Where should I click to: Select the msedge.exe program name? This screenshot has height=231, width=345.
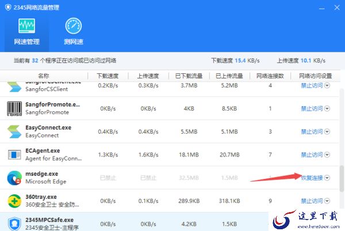(x=41, y=174)
